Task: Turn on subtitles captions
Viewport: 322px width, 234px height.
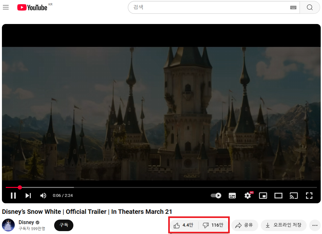Action: 232,196
